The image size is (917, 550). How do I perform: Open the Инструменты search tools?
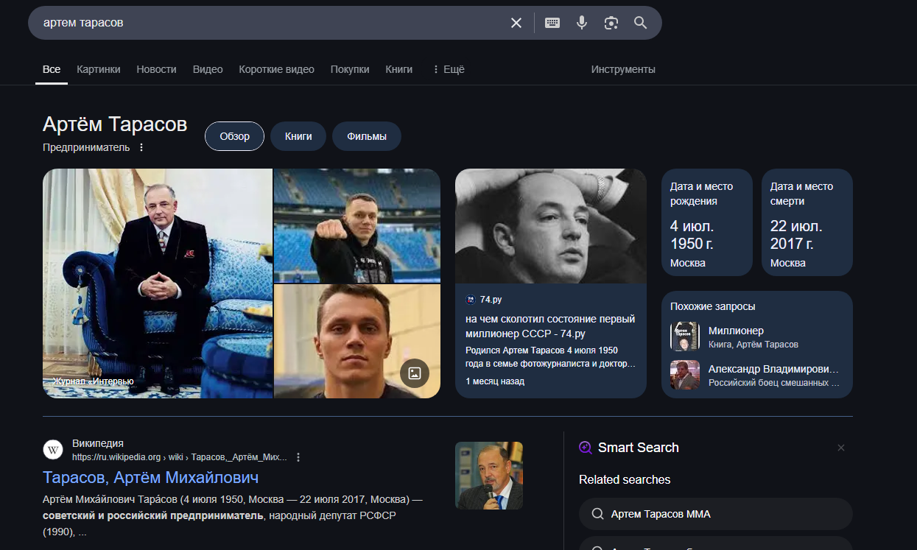click(623, 69)
